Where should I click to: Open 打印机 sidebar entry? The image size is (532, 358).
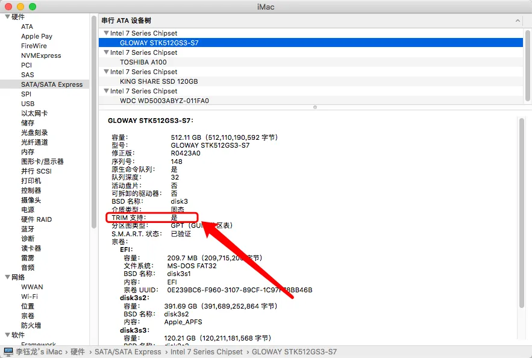coord(31,181)
